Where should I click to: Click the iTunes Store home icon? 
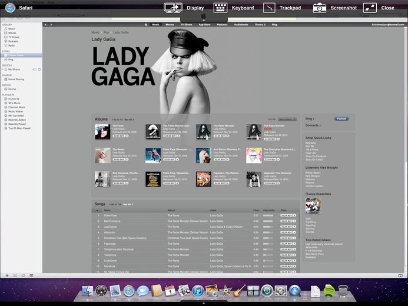pos(146,25)
